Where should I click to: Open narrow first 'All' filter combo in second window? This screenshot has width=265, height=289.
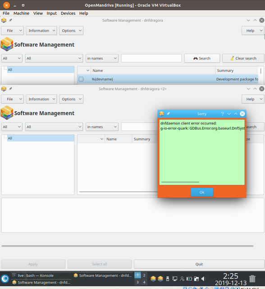pos(12,127)
